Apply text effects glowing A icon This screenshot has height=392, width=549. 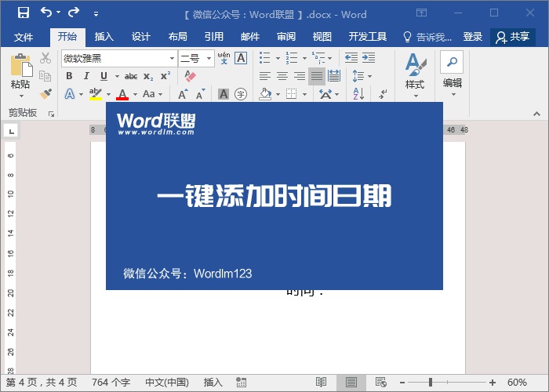(70, 94)
